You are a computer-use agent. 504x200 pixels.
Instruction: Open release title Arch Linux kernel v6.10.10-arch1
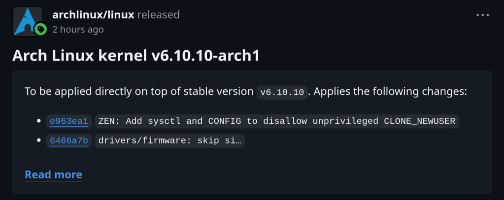point(136,56)
